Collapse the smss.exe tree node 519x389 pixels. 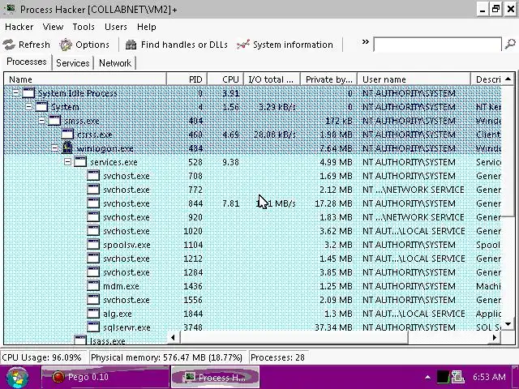click(x=41, y=121)
